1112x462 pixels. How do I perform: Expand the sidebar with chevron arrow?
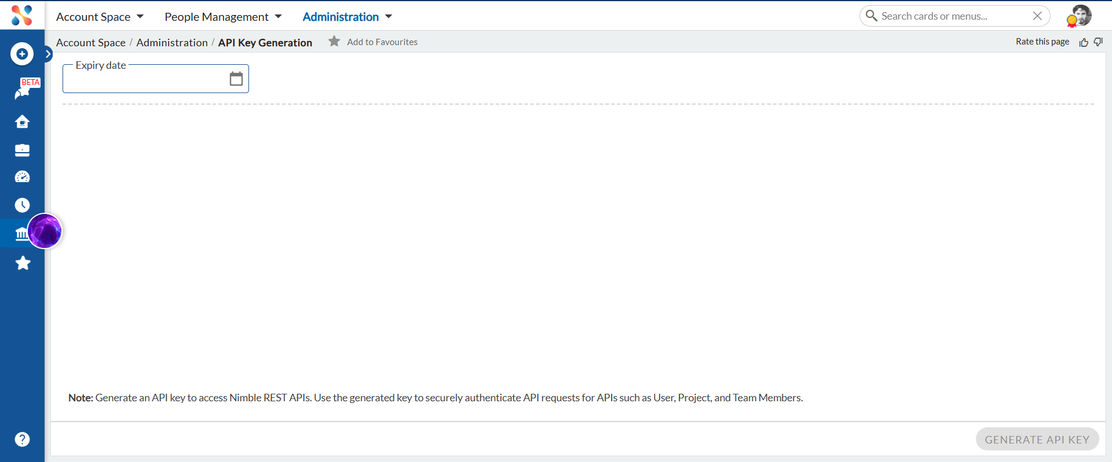point(49,54)
